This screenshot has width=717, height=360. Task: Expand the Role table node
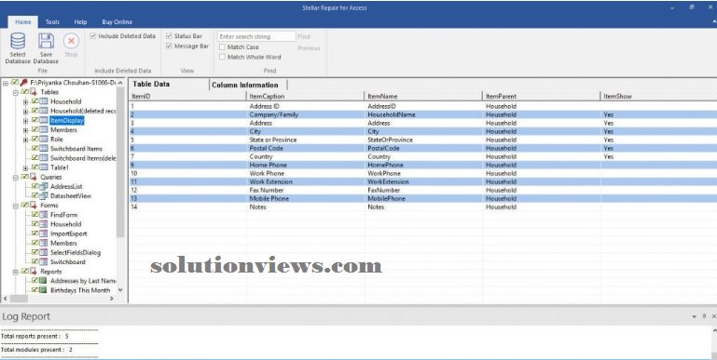25,140
